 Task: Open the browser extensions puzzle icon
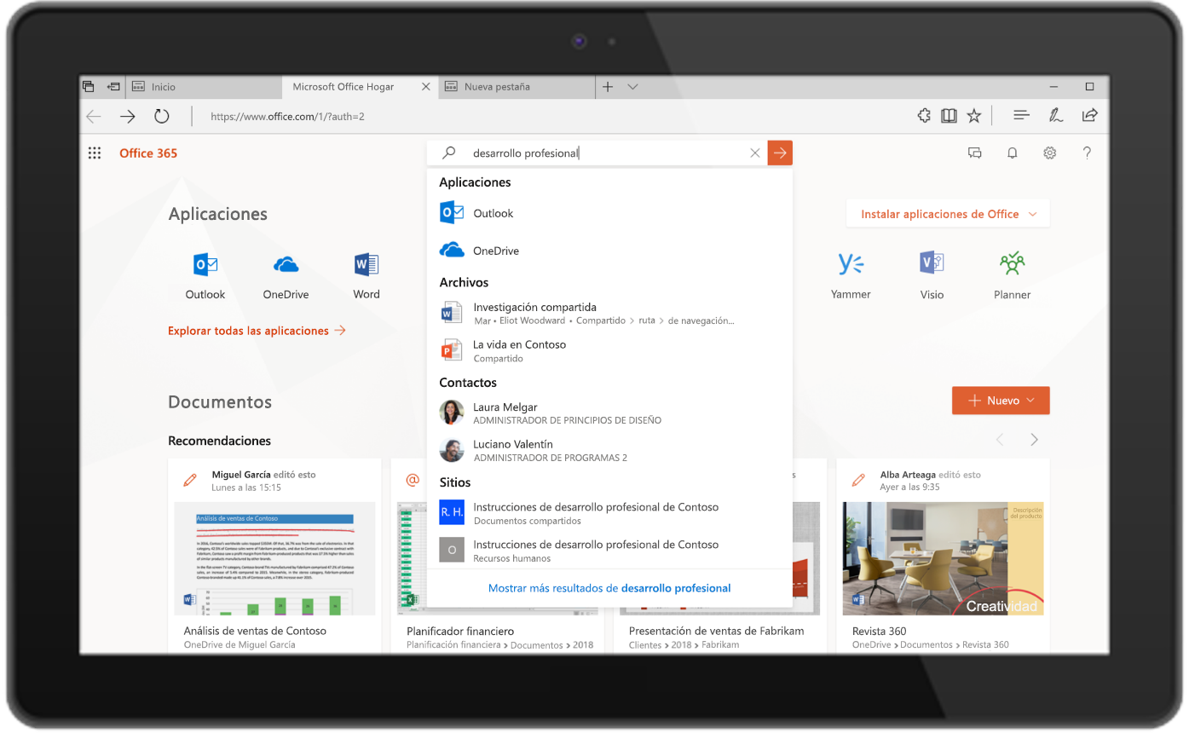pyautogui.click(x=924, y=116)
